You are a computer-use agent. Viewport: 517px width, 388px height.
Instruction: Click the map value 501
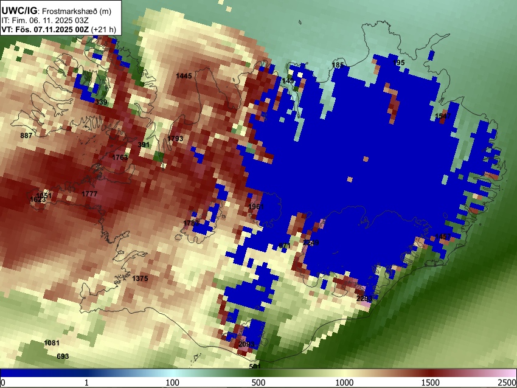255,366
